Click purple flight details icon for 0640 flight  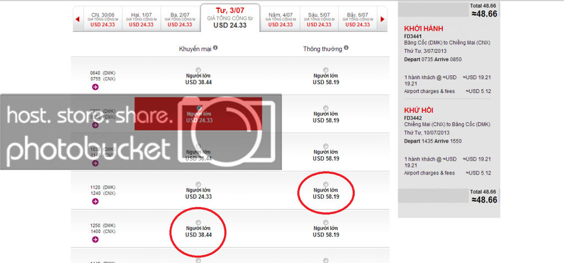(95, 86)
